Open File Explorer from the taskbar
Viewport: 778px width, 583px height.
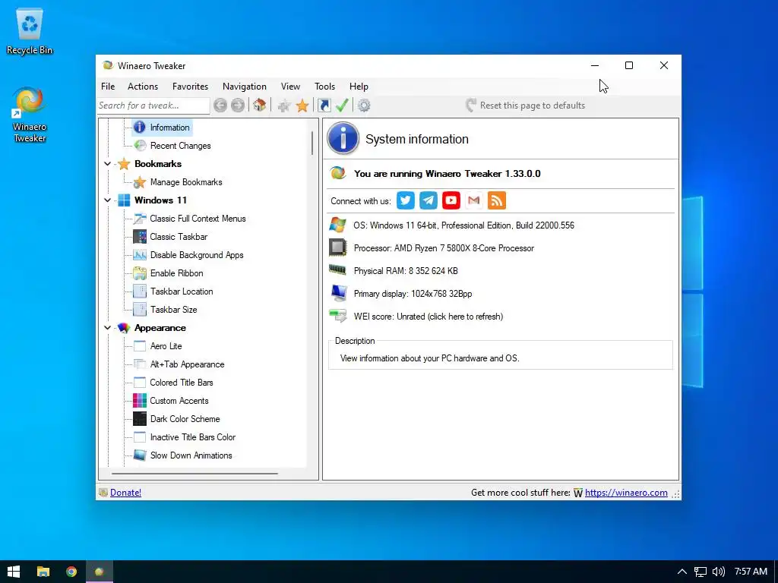point(43,572)
